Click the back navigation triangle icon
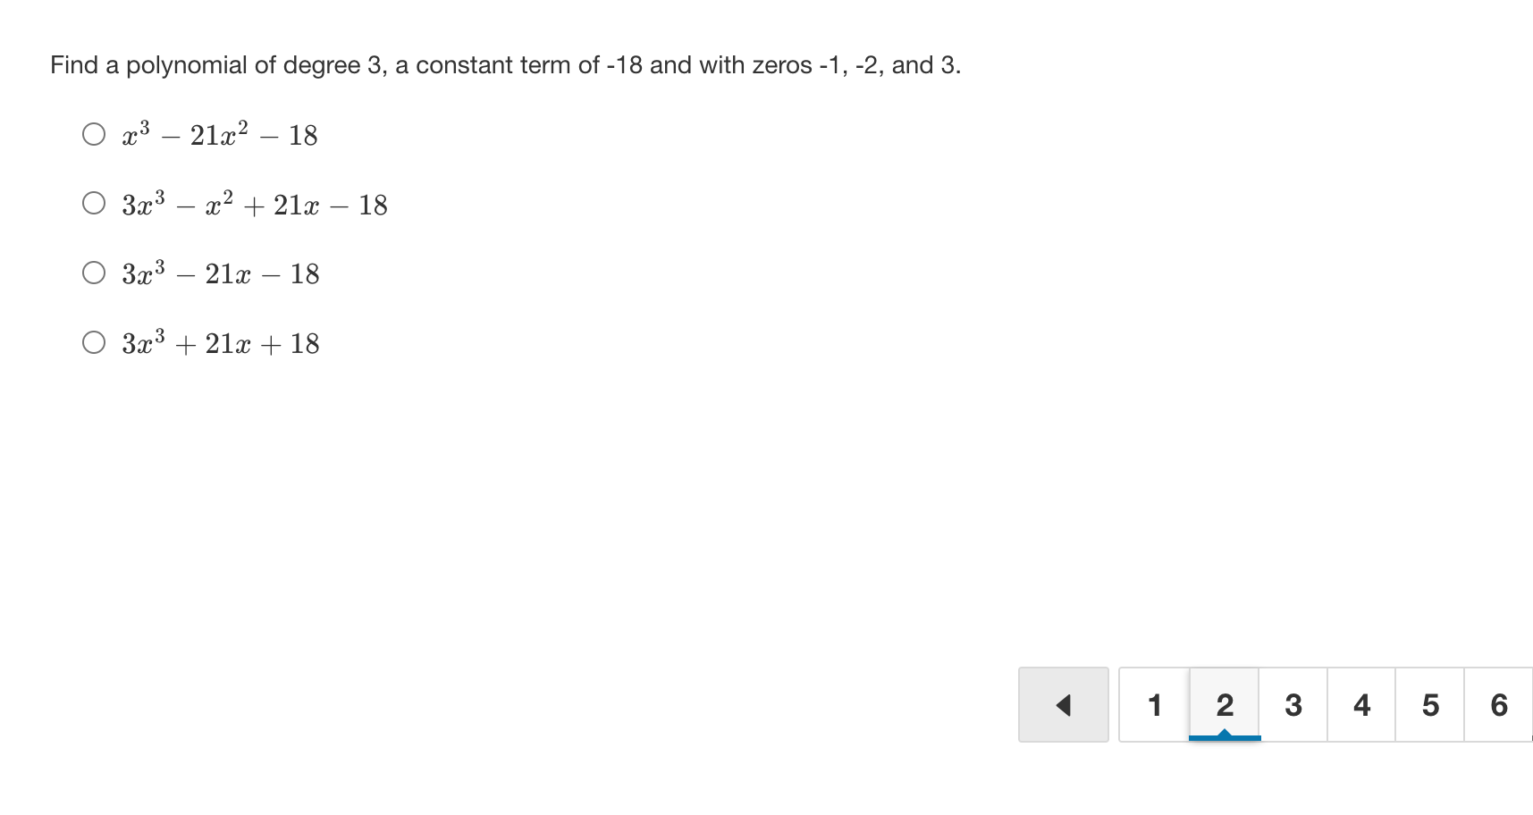This screenshot has height=815, width=1533. pyautogui.click(x=1063, y=705)
